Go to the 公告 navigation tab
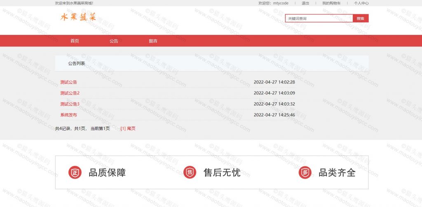The height and width of the screenshot is (207, 422). [x=114, y=41]
